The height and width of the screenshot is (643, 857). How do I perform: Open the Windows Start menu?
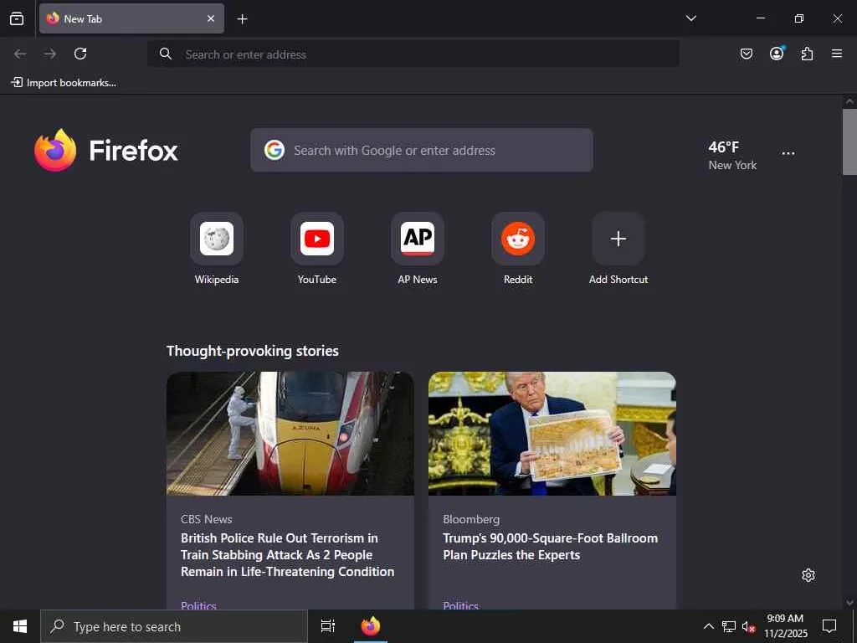click(x=20, y=626)
